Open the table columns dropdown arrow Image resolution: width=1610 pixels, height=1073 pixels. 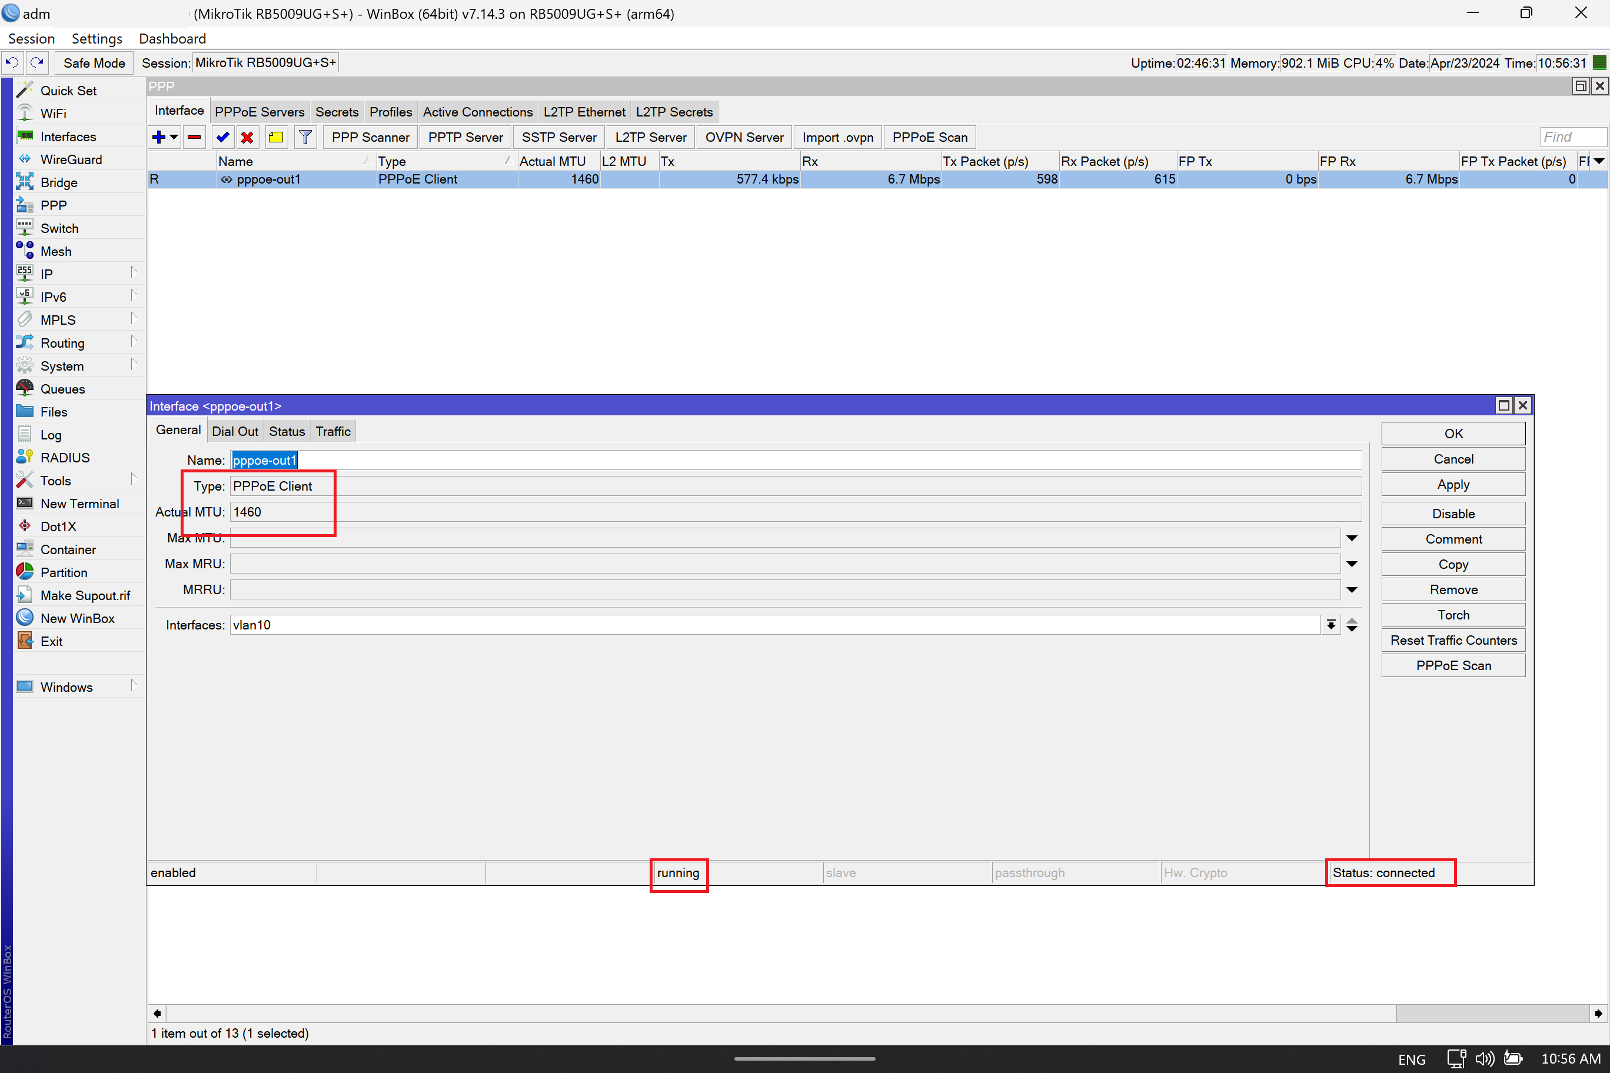[x=1599, y=161]
